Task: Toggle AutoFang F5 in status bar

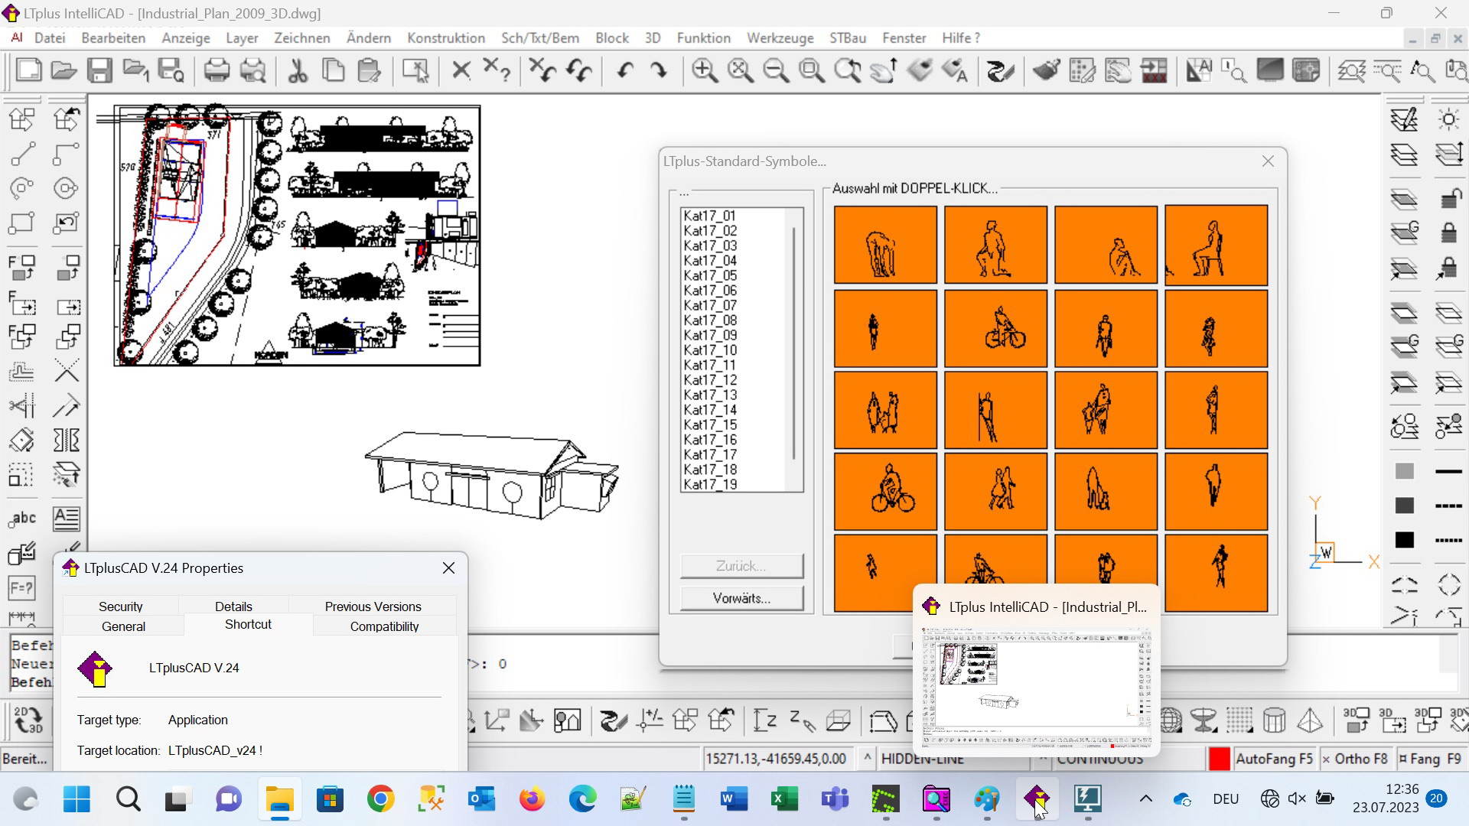Action: coord(1273,759)
